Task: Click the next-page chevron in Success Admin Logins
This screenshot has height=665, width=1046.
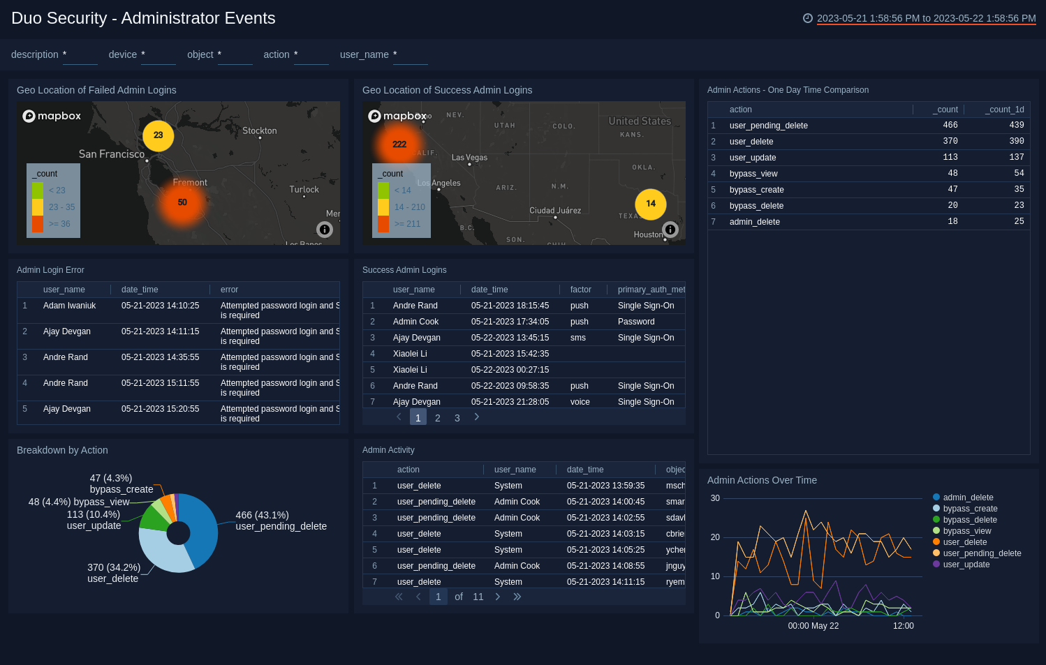Action: coord(476,417)
